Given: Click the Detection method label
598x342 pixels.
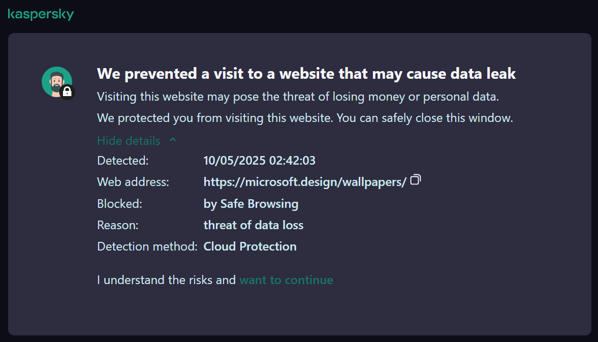Looking at the screenshot, I should point(147,246).
